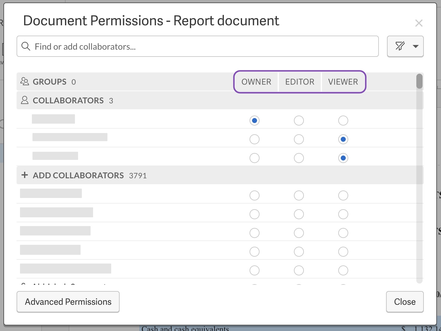
Task: Select Viewer for second person under Add Collaborators
Action: click(343, 214)
